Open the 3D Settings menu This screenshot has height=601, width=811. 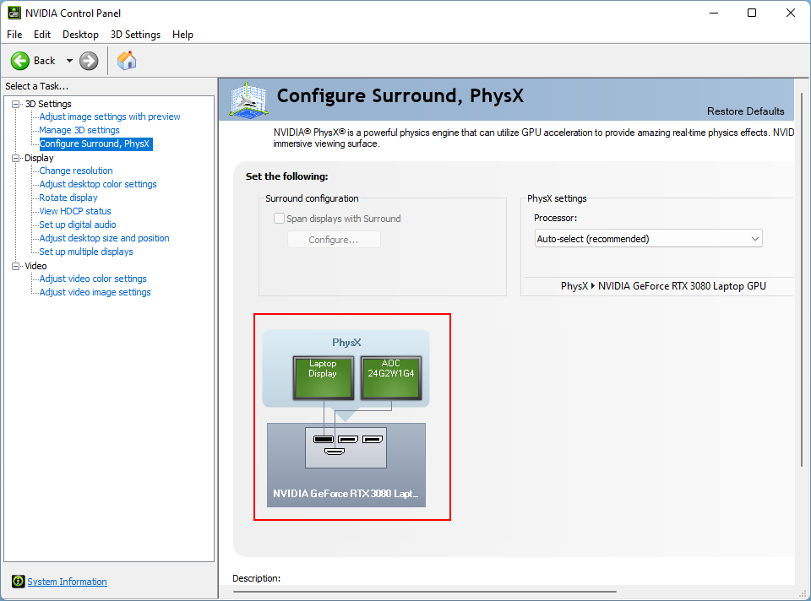135,35
